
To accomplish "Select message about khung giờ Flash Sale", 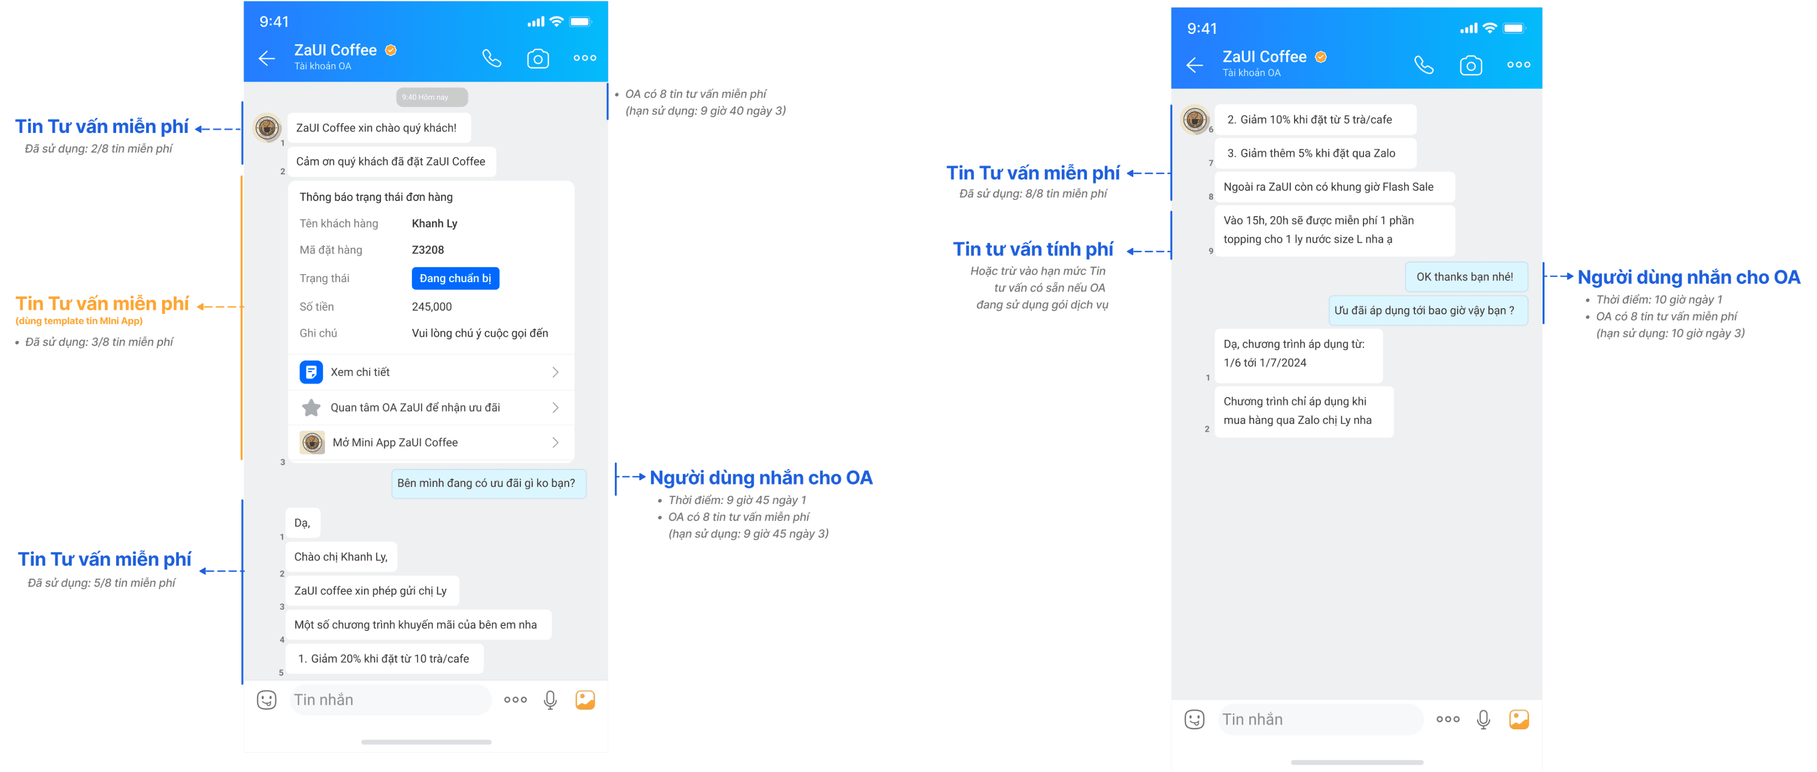I will [1335, 186].
